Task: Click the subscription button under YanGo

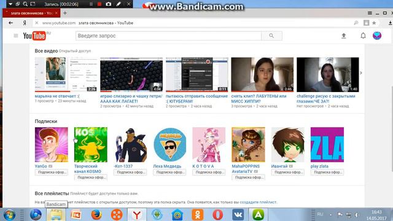Action: click(x=52, y=172)
